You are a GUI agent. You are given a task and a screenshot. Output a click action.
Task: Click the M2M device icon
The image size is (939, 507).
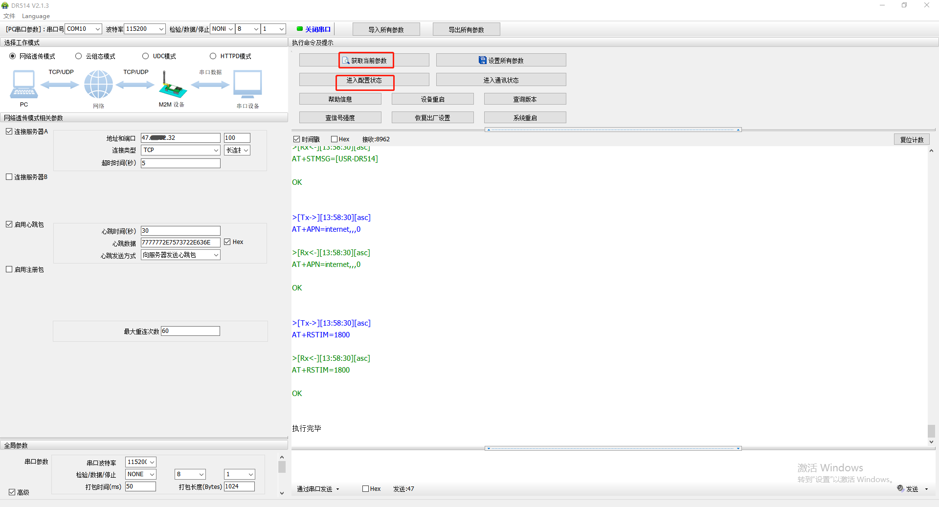click(172, 85)
